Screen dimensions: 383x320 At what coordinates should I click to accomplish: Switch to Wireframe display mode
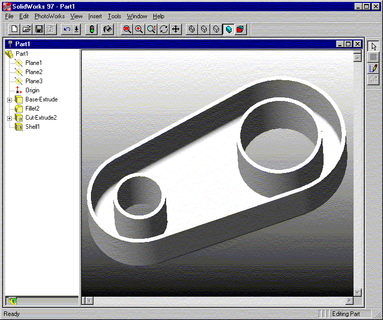[x=191, y=29]
